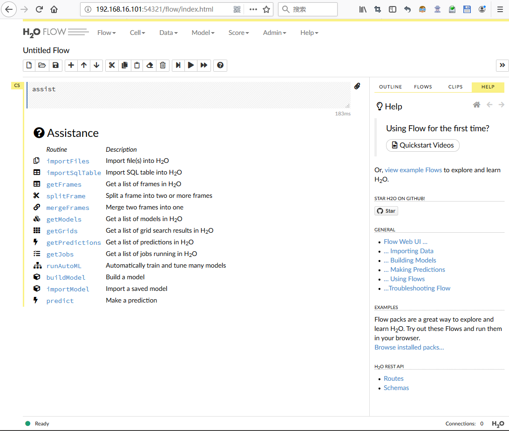This screenshot has height=431, width=509.
Task: Click the Untitled Flow title to rename
Action: (x=46, y=50)
